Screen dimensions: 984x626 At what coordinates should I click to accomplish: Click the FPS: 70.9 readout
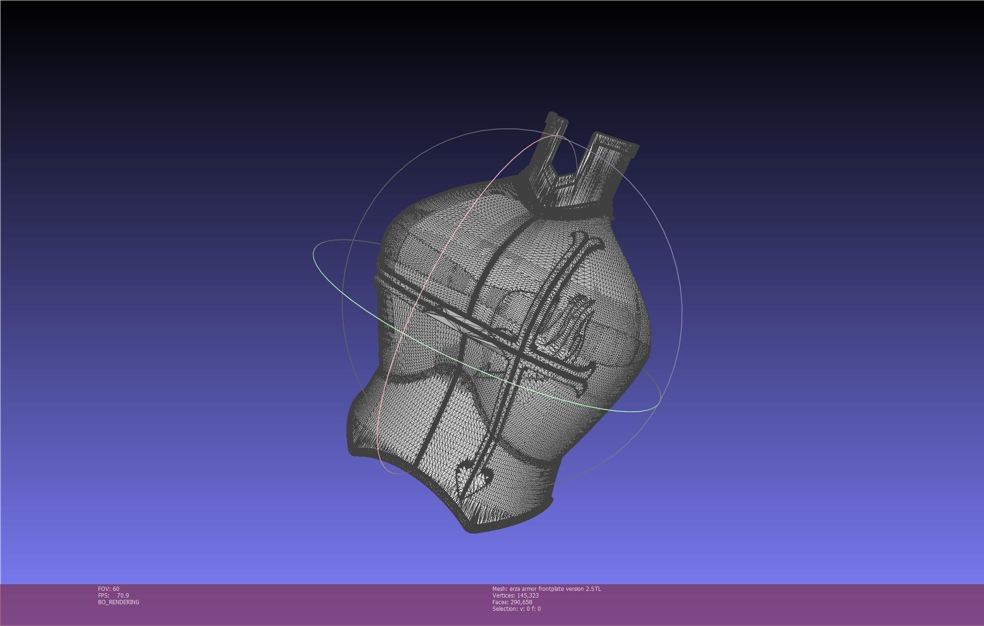pyautogui.click(x=113, y=595)
